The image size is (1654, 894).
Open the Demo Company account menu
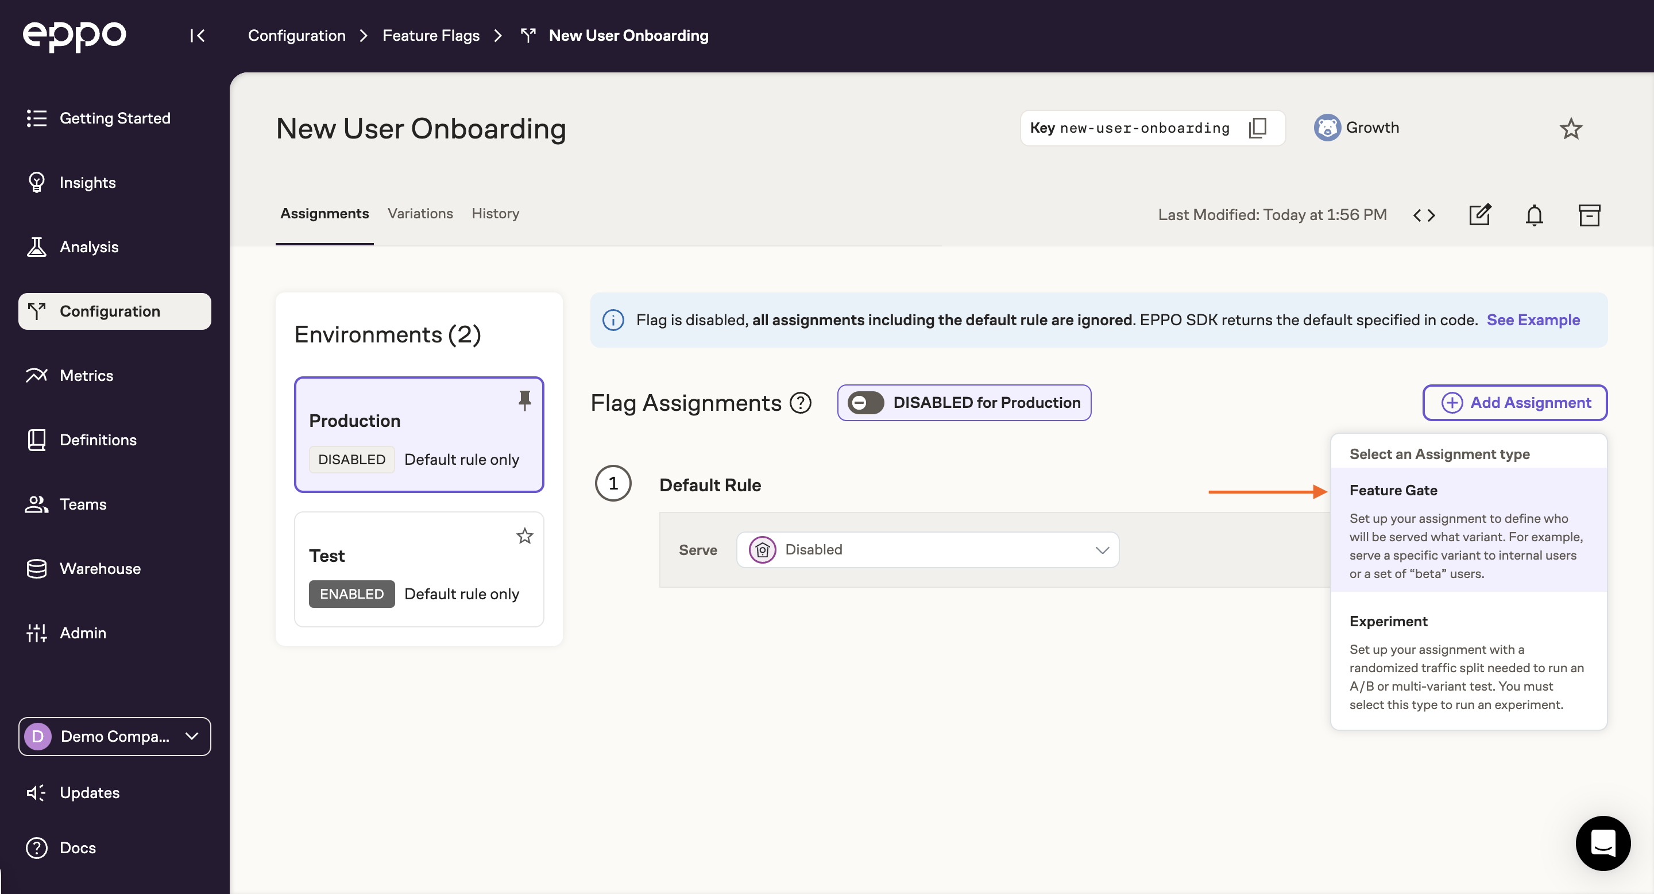(x=114, y=735)
